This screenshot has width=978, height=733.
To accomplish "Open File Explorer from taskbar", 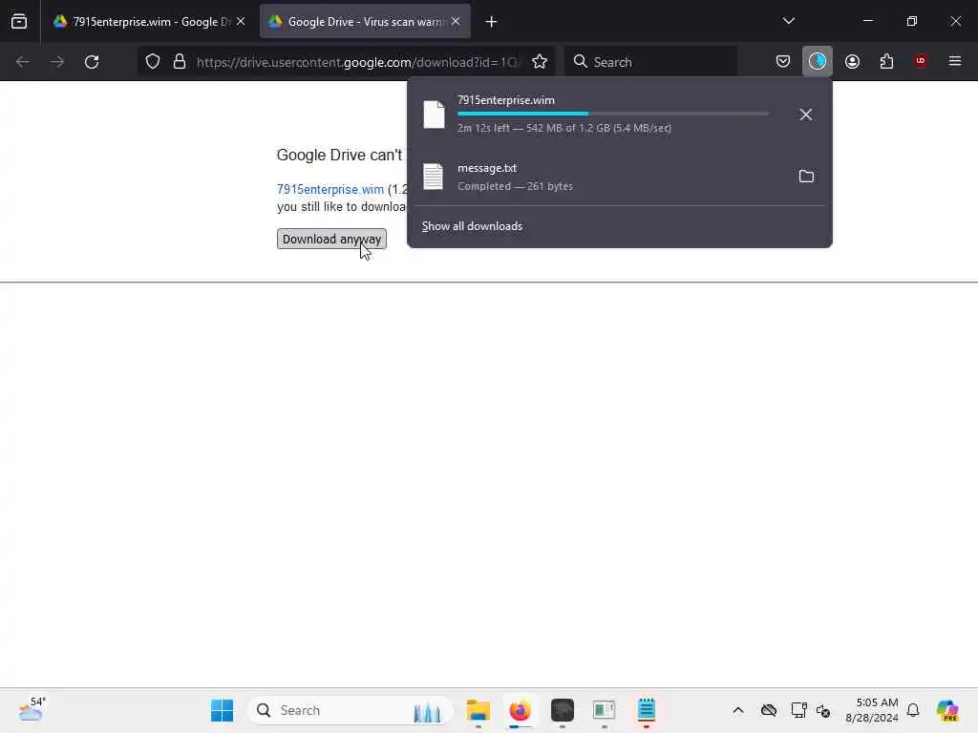I will tap(478, 710).
